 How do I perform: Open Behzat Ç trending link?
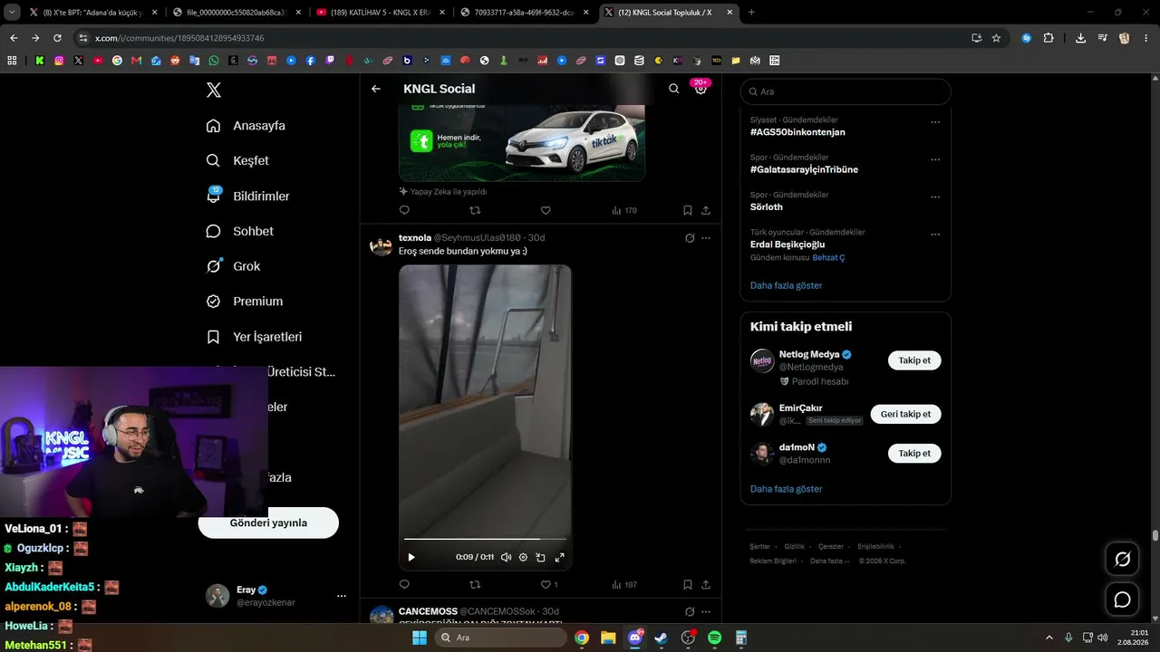828,258
